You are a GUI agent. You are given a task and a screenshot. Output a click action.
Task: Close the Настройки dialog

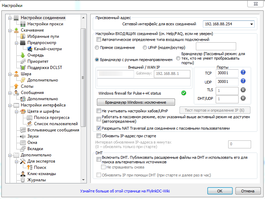(x=256, y=4)
